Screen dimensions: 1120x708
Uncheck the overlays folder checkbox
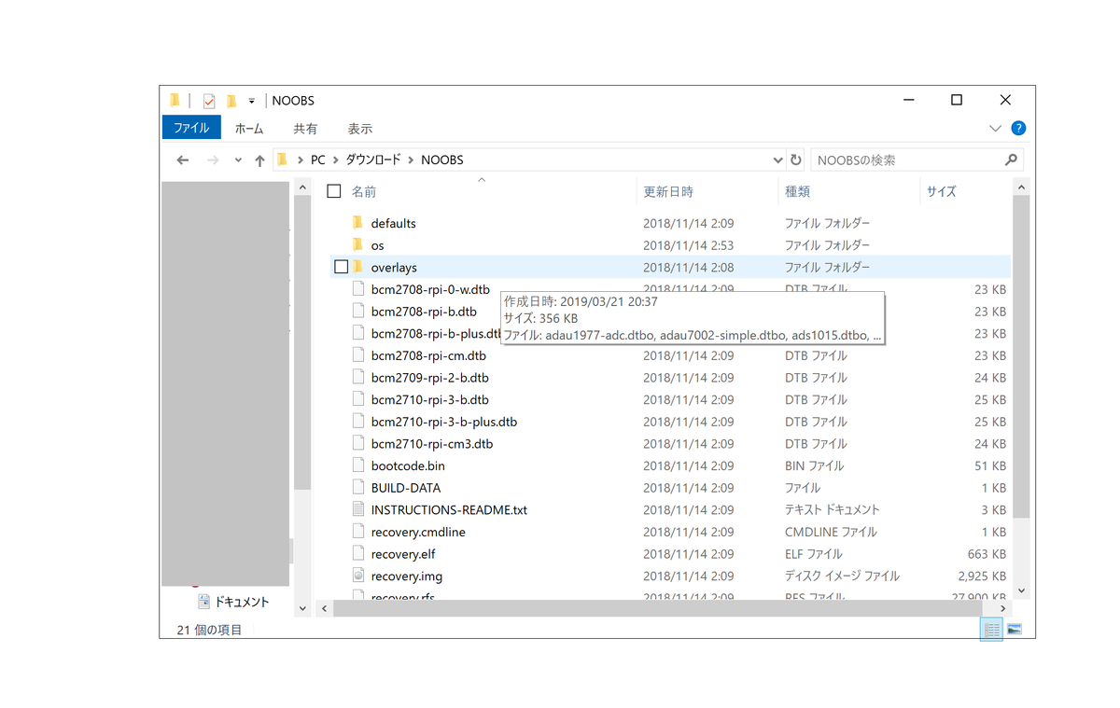coord(342,266)
